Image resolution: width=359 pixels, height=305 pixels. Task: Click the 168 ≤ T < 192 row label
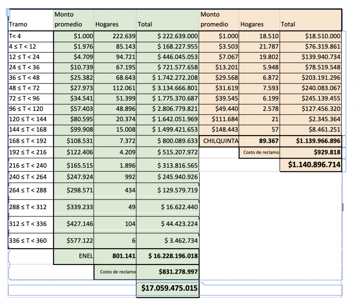tap(31, 141)
